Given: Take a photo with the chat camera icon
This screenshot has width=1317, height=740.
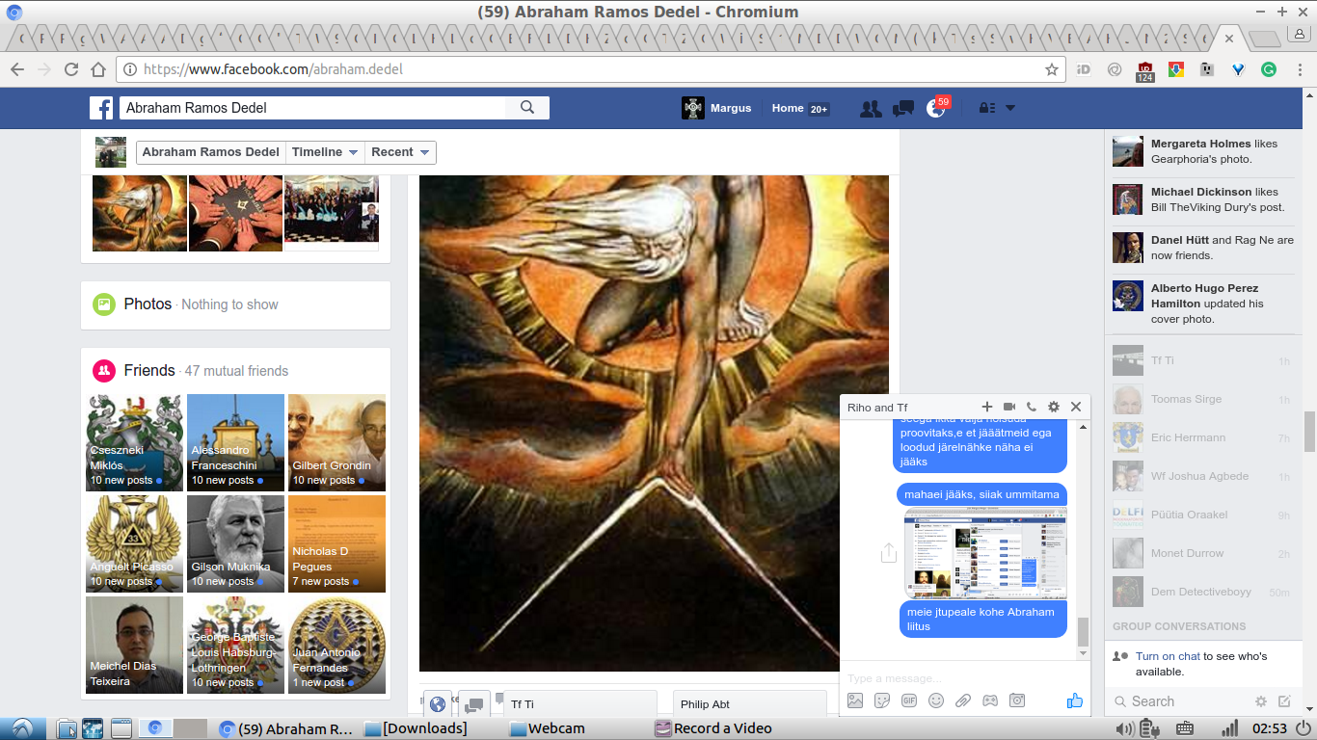Looking at the screenshot, I should [x=1017, y=701].
